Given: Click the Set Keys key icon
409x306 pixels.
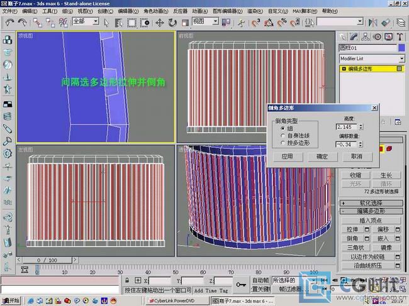Looking at the screenshot, I should tap(241, 285).
